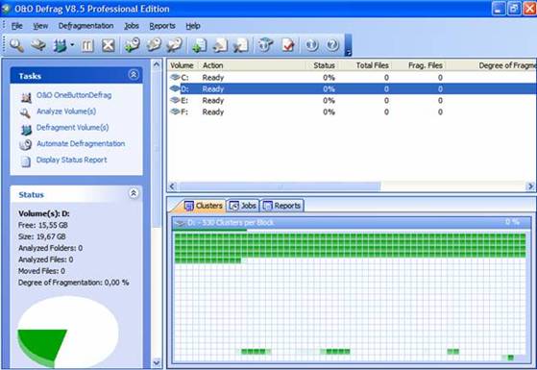
Task: Click the C: drive icon
Action: [175, 77]
